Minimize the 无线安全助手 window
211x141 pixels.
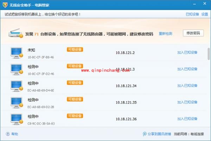[x=194, y=4]
